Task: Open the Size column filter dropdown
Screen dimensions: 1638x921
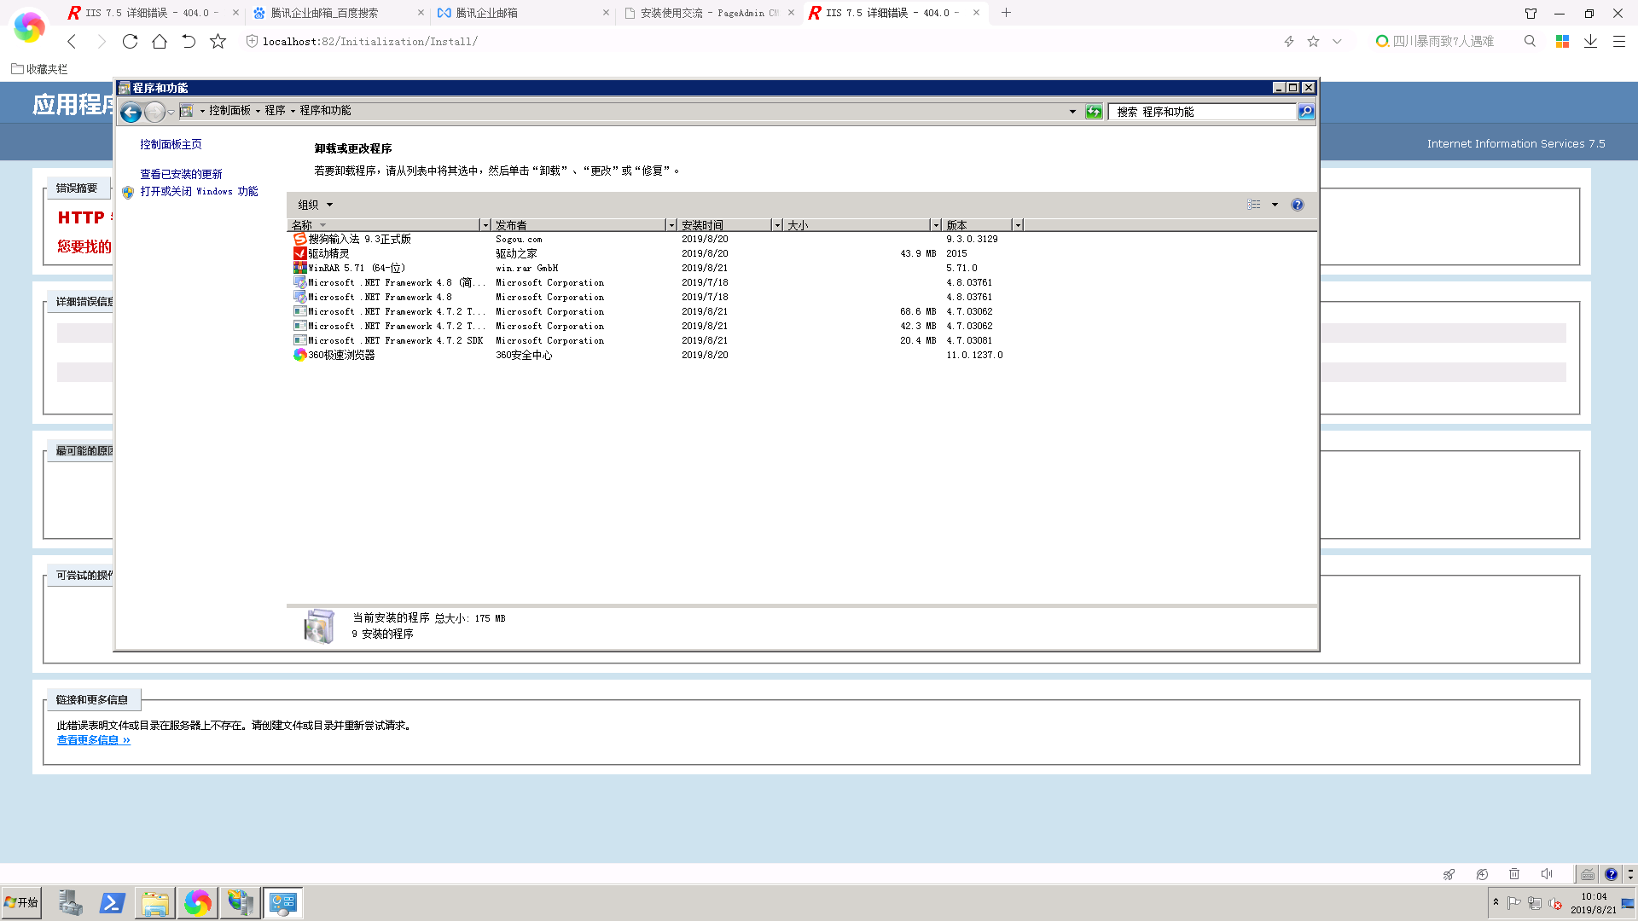Action: 936,225
